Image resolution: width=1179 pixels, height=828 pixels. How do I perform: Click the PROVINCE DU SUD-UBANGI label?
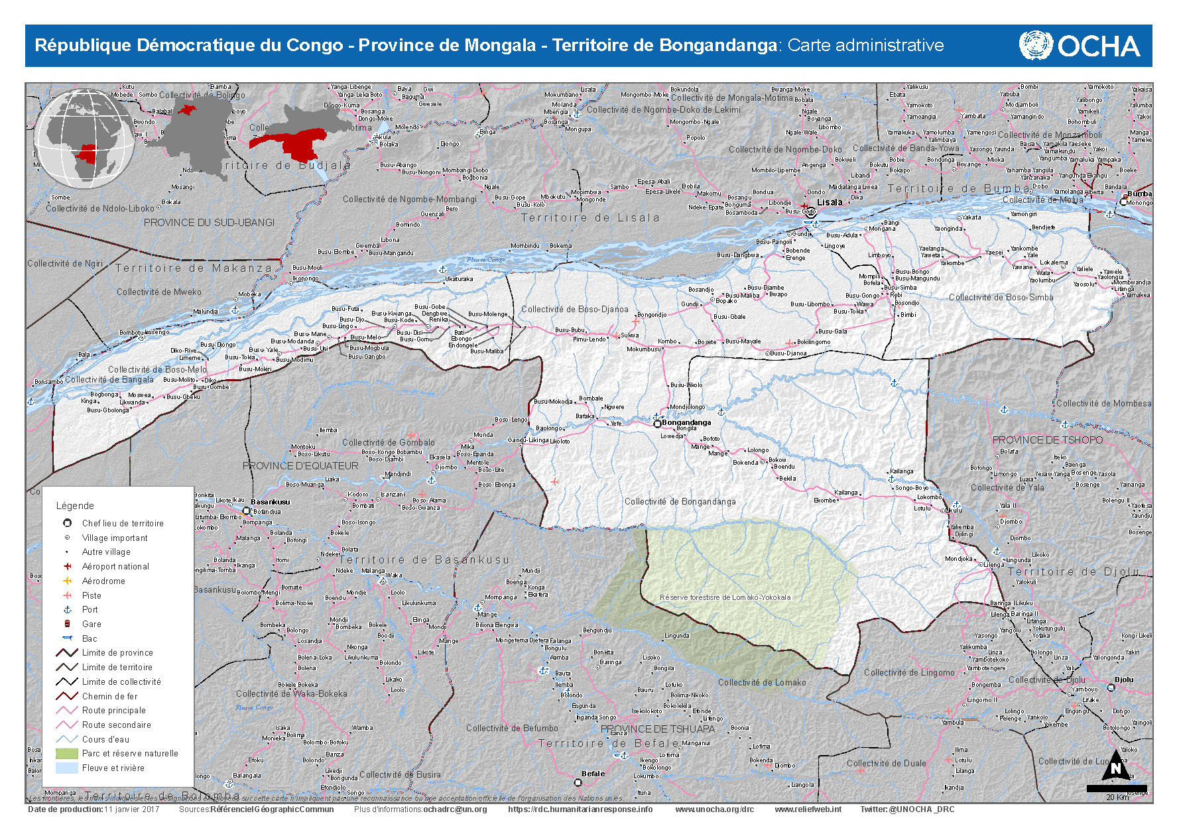coord(209,223)
